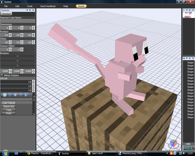Close the Controls panel
Viewport: 195px width, 156px height.
pyautogui.click(x=33, y=10)
